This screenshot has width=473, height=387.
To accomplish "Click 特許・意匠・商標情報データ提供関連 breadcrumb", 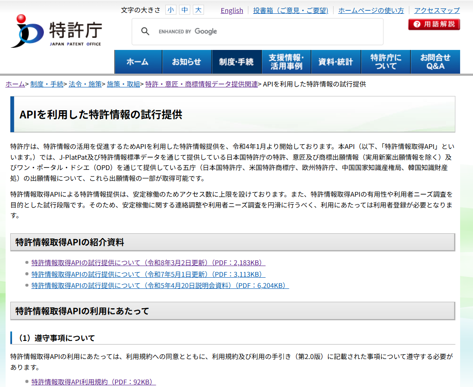I will 201,84.
